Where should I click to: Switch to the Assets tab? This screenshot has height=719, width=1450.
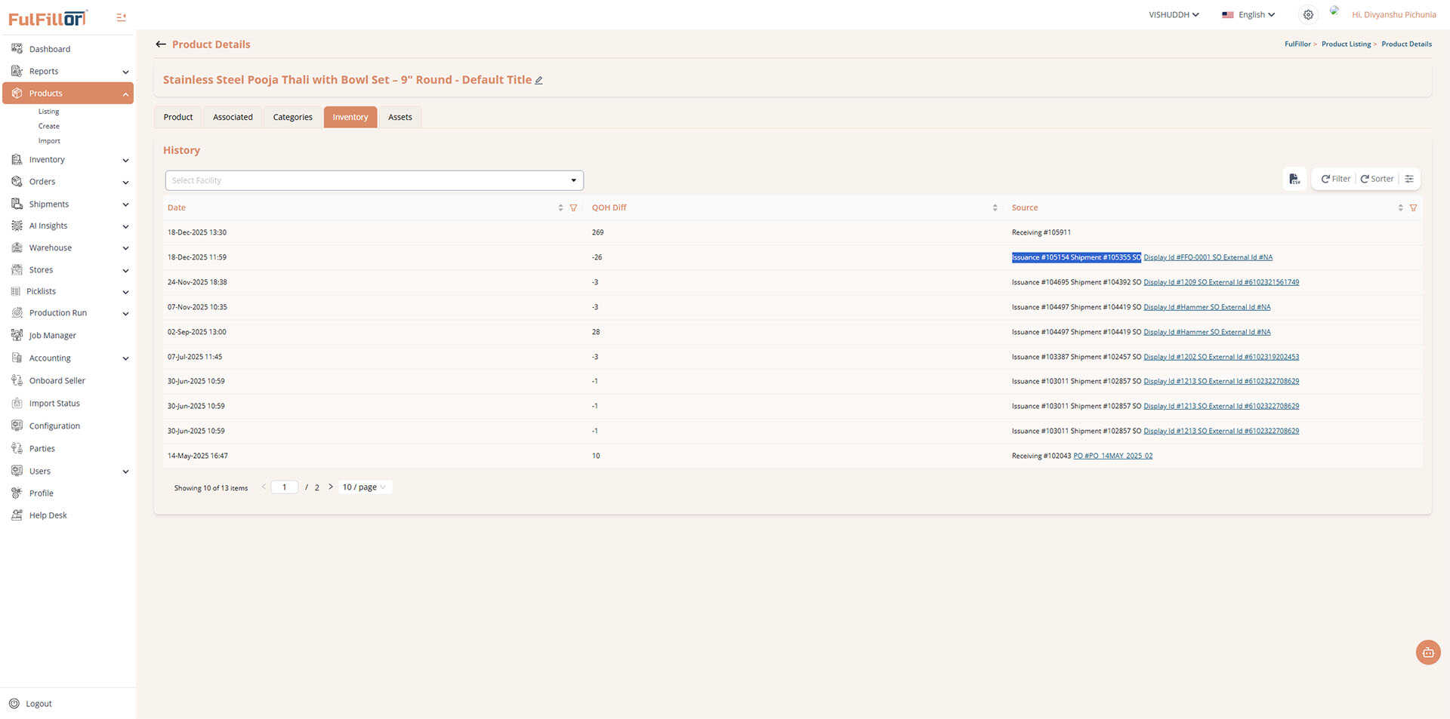click(x=400, y=117)
